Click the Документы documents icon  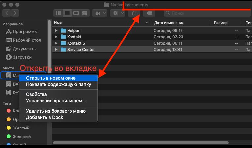pyautogui.click(x=8, y=49)
